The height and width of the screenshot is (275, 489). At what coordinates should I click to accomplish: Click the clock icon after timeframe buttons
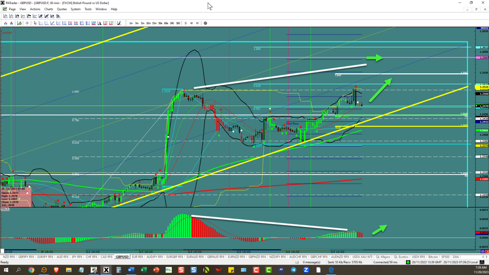[205, 23]
